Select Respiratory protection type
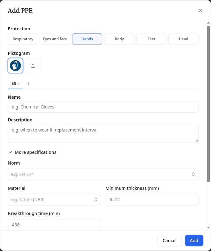The width and height of the screenshot is (211, 251). (23, 39)
